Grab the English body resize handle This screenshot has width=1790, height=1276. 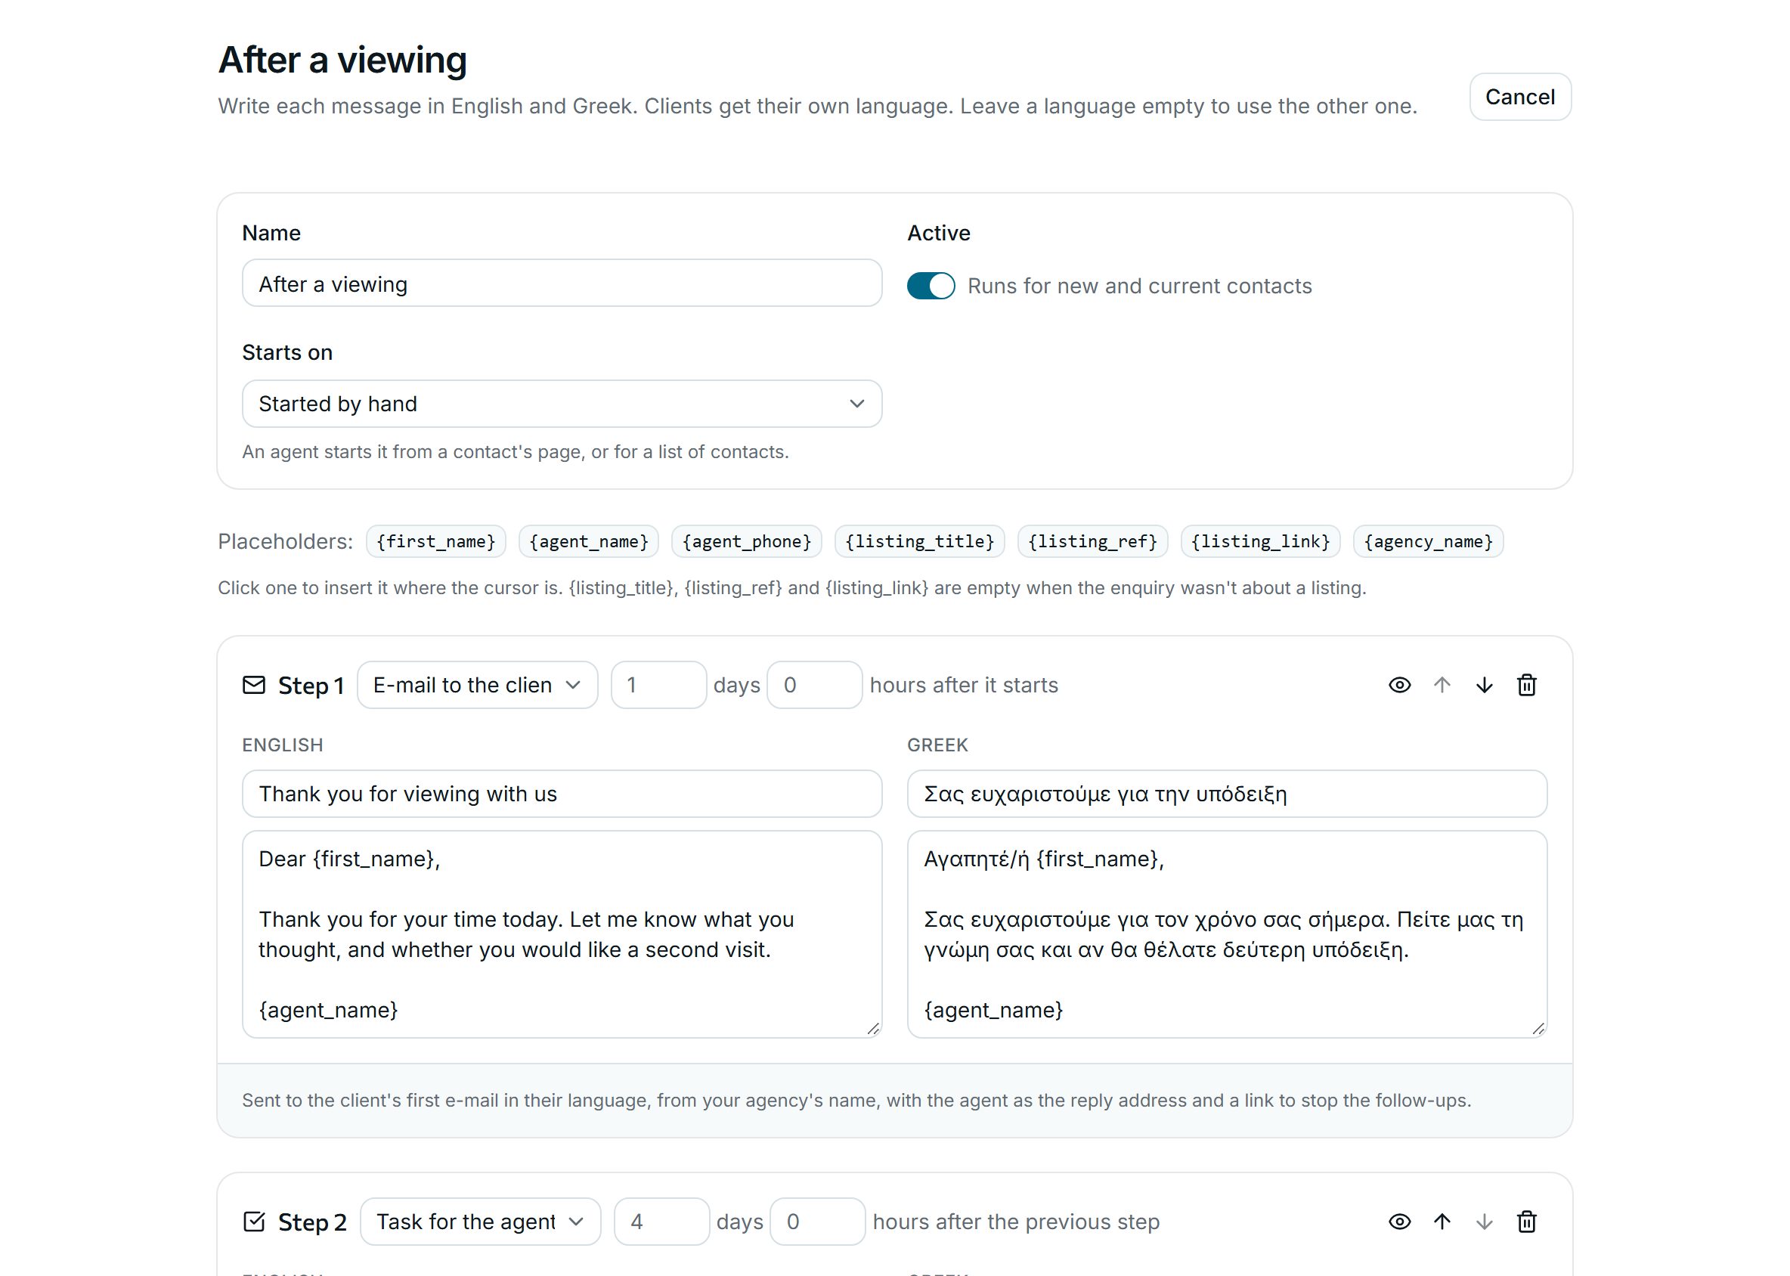click(x=873, y=1030)
